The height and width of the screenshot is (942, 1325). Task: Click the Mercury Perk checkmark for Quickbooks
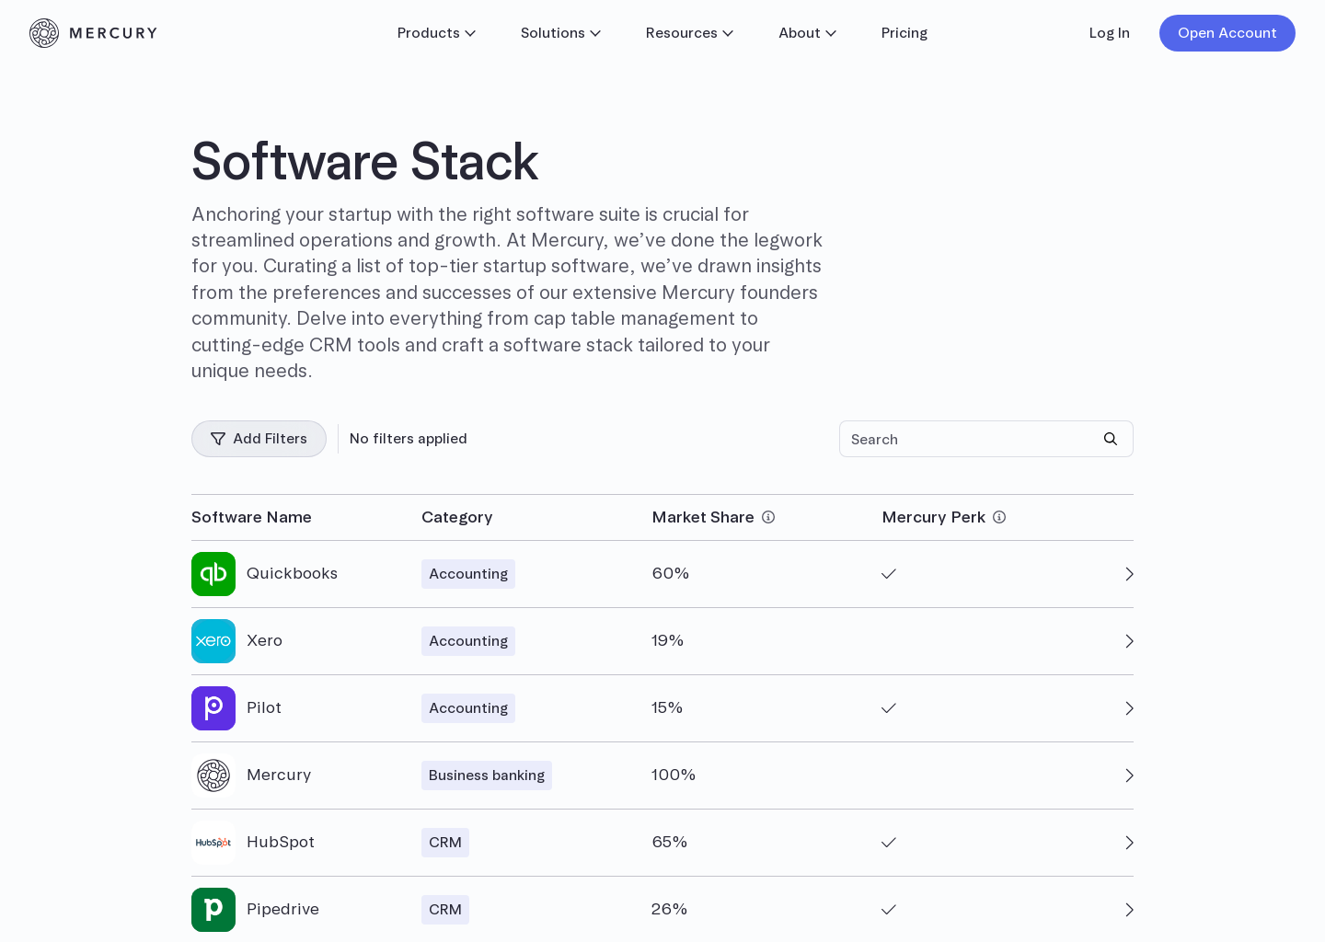coord(889,574)
